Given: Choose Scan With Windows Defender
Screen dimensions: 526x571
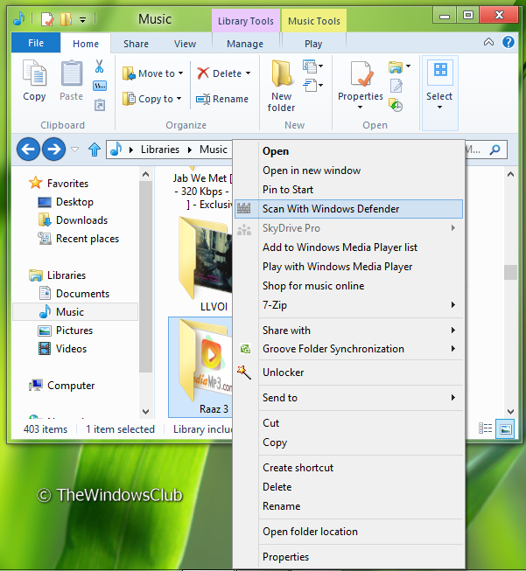Looking at the screenshot, I should tap(349, 209).
